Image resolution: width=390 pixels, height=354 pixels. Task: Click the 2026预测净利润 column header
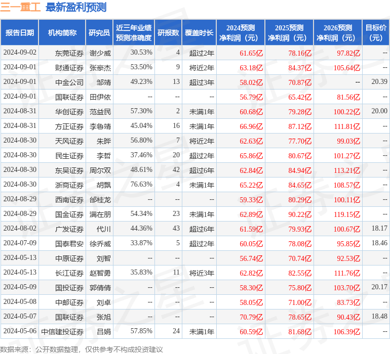[x=338, y=33]
